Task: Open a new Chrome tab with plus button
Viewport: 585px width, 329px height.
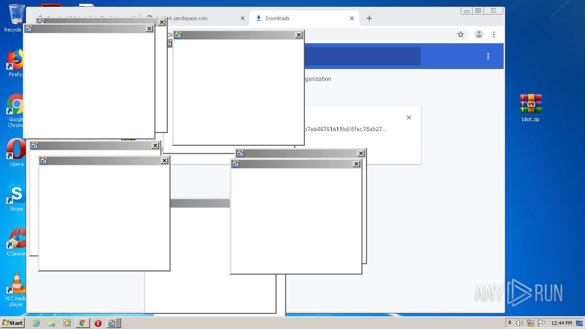Action: [369, 18]
